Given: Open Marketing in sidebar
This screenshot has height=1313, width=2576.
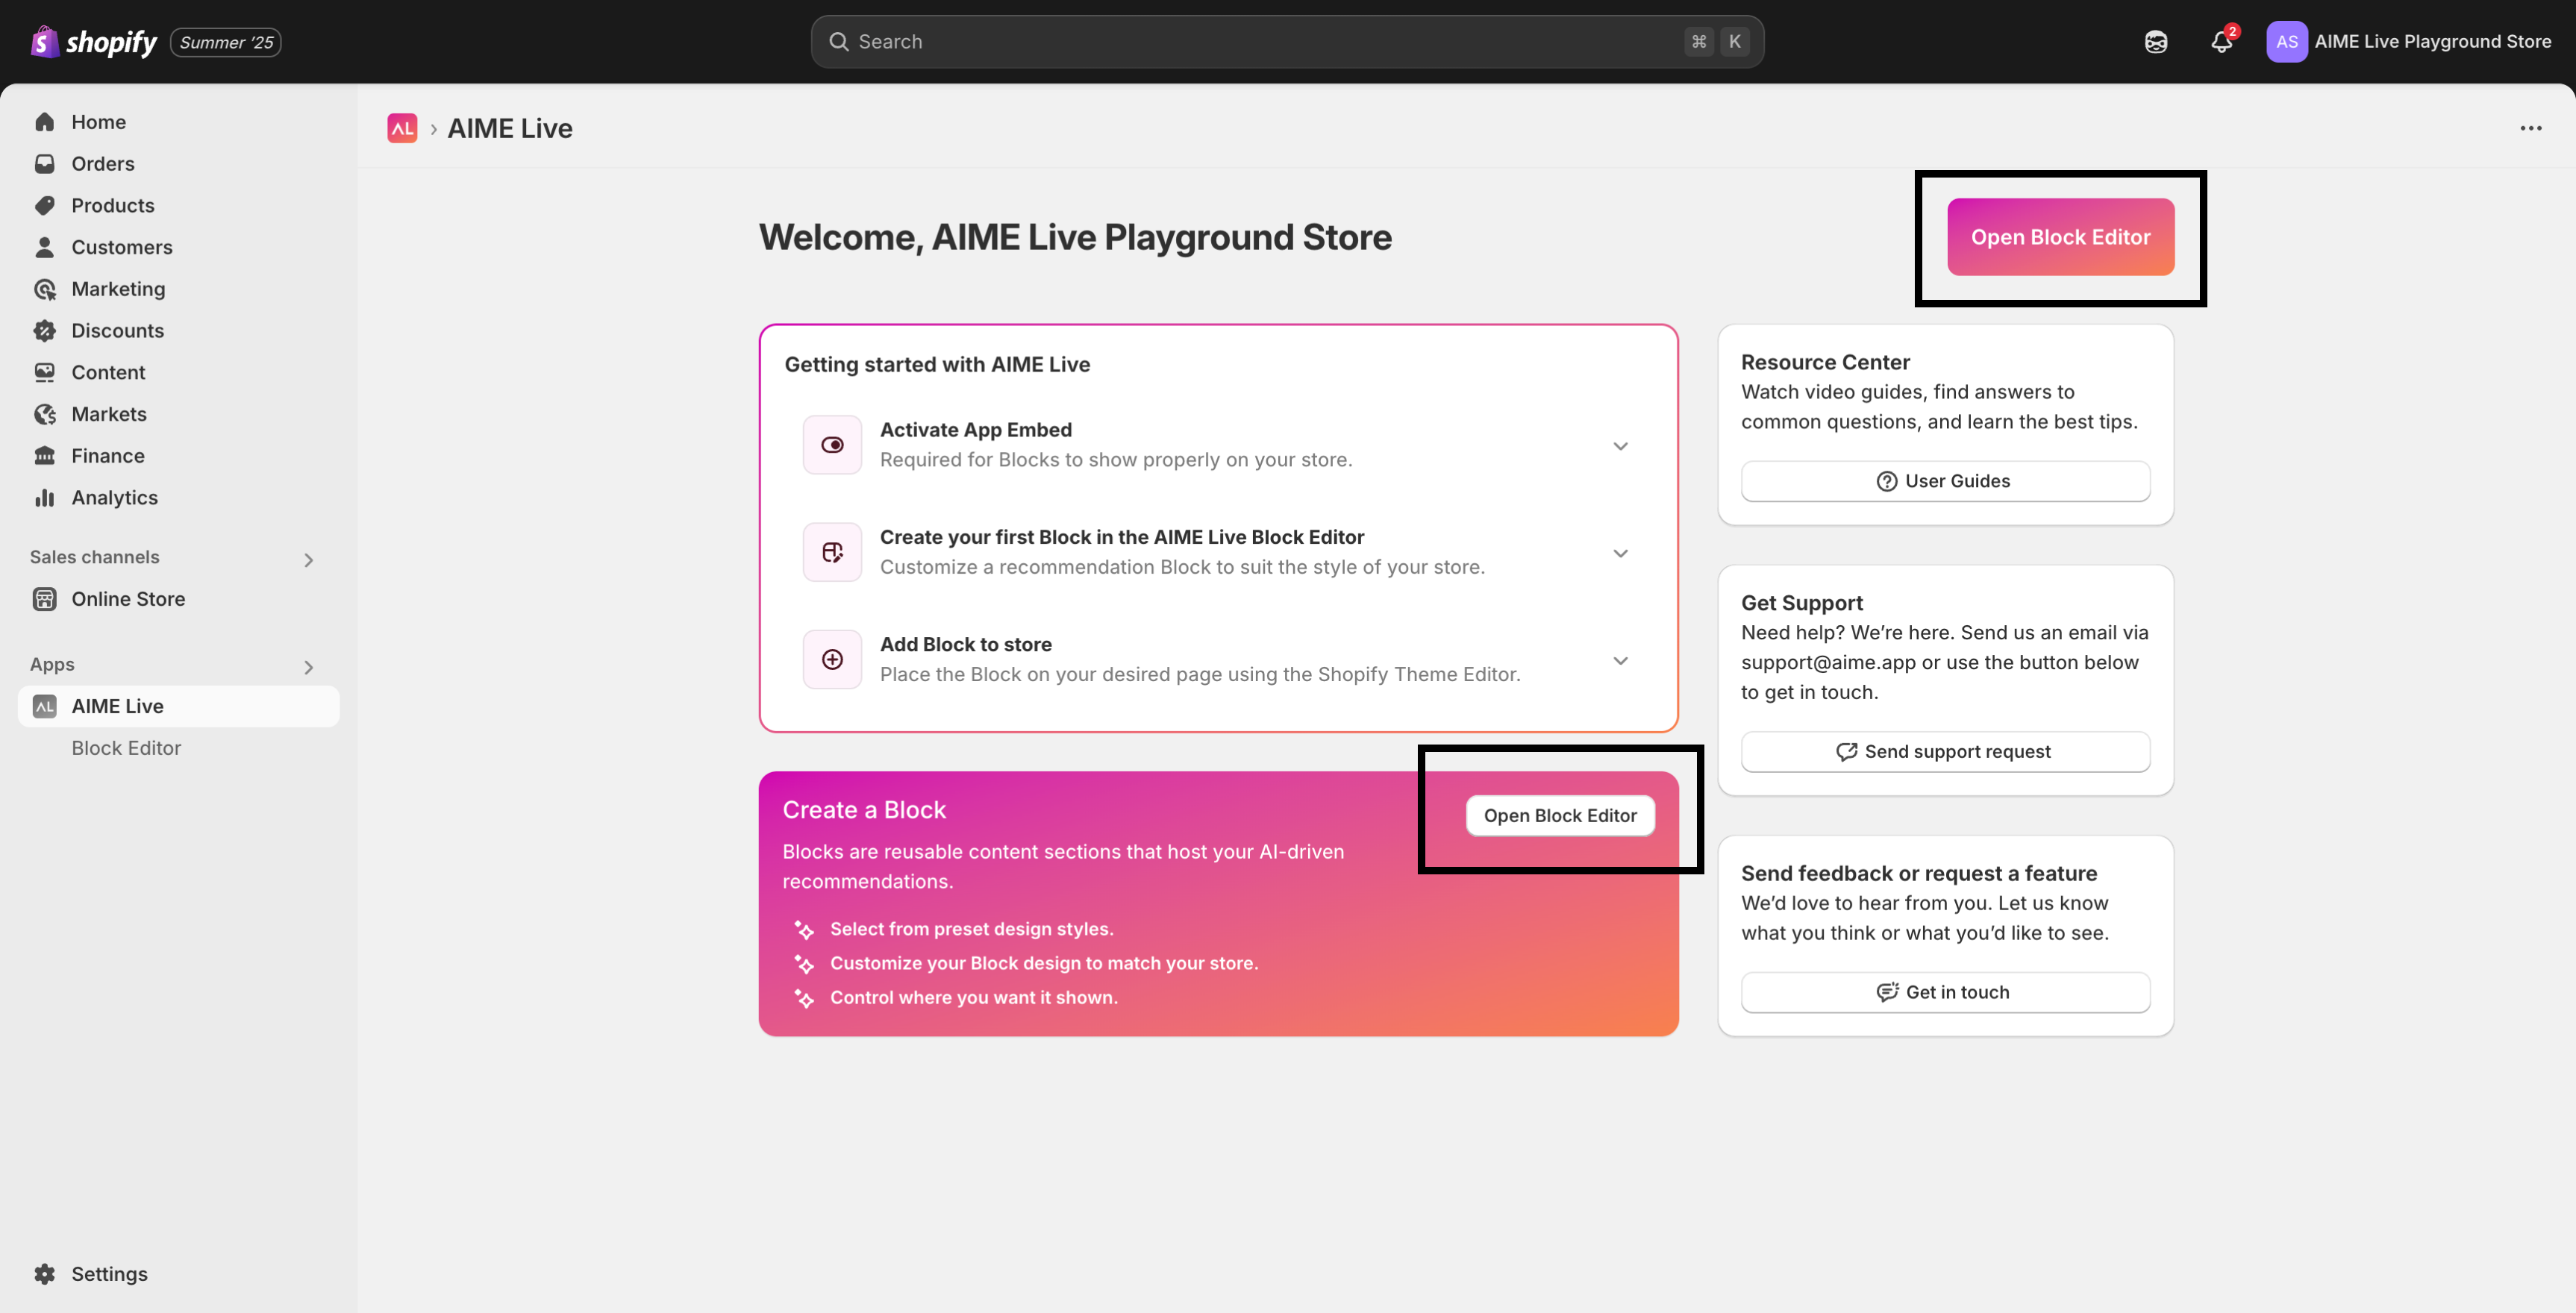Looking at the screenshot, I should (x=179, y=289).
